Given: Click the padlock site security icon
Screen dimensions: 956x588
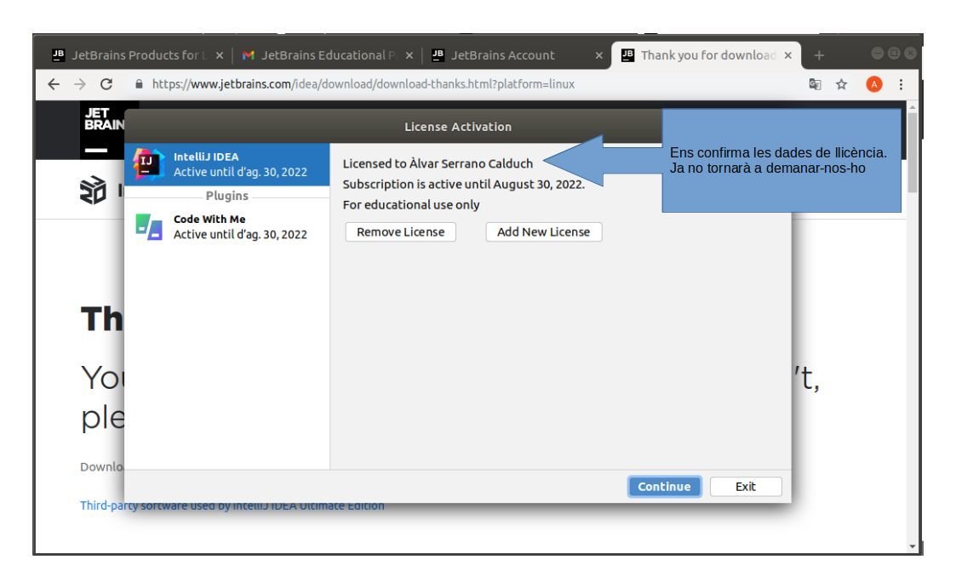Looking at the screenshot, I should [x=139, y=84].
